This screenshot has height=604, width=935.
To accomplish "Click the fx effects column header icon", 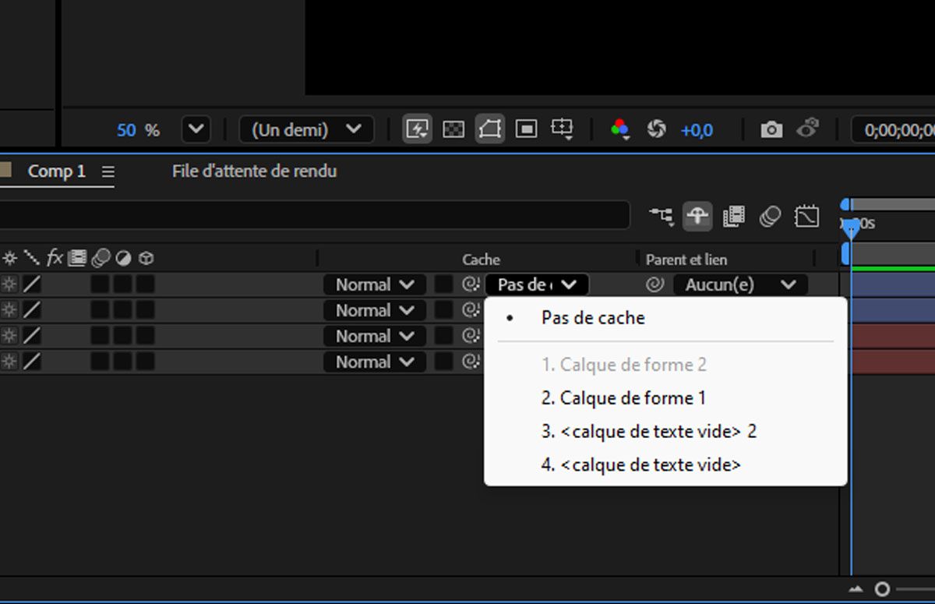I will click(55, 258).
